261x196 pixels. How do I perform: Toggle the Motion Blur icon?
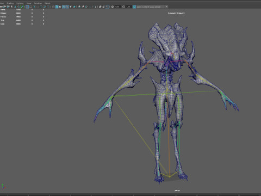click(83, 7)
